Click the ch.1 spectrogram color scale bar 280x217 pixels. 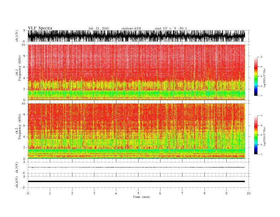[x=256, y=76]
